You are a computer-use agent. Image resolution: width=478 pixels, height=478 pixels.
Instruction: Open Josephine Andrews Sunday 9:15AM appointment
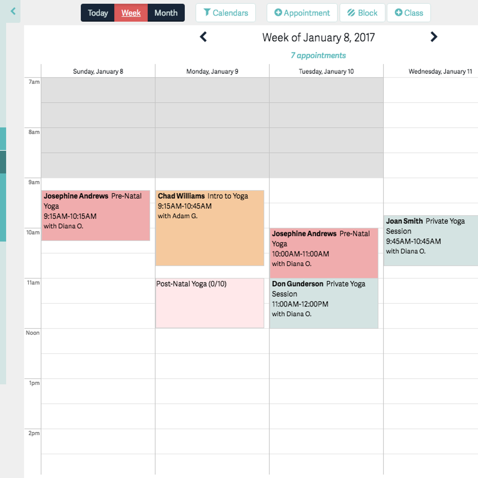point(96,215)
